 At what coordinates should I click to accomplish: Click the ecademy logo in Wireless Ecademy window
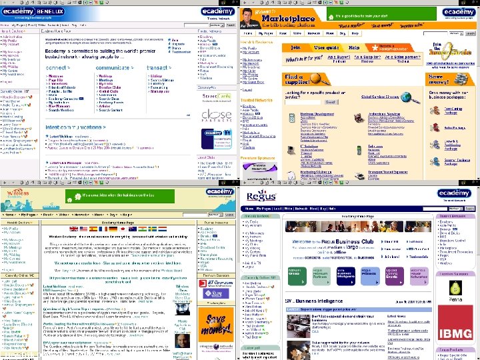click(220, 191)
